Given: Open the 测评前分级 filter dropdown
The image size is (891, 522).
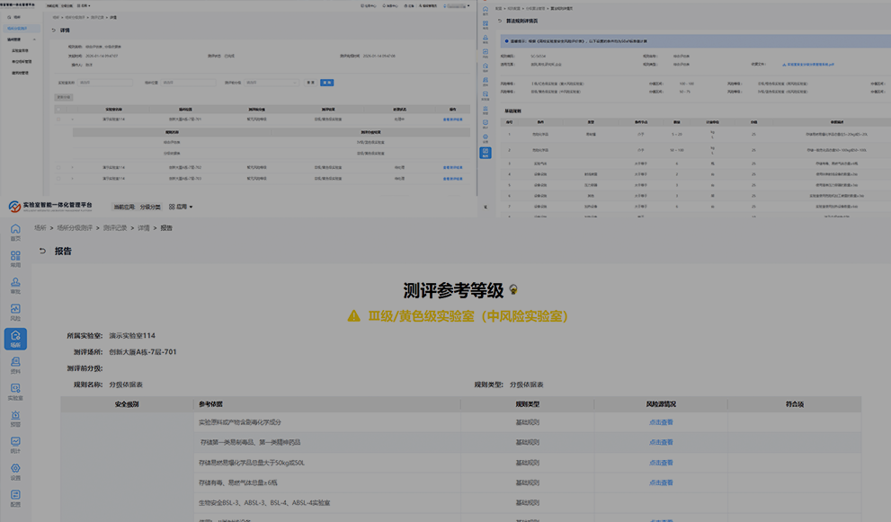Looking at the screenshot, I should (271, 82).
